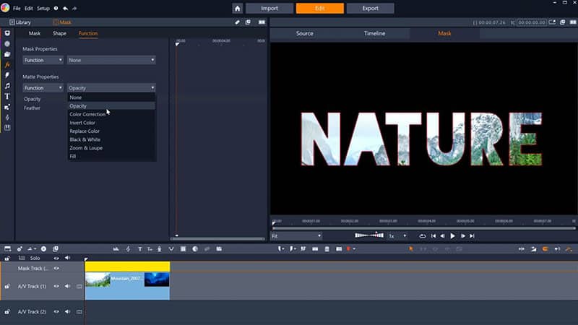
Task: Click the Import button
Action: (x=269, y=9)
